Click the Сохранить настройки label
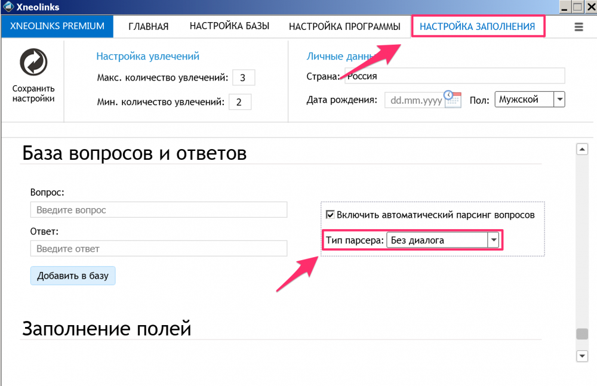Image resolution: width=597 pixels, height=386 pixels. tap(33, 94)
